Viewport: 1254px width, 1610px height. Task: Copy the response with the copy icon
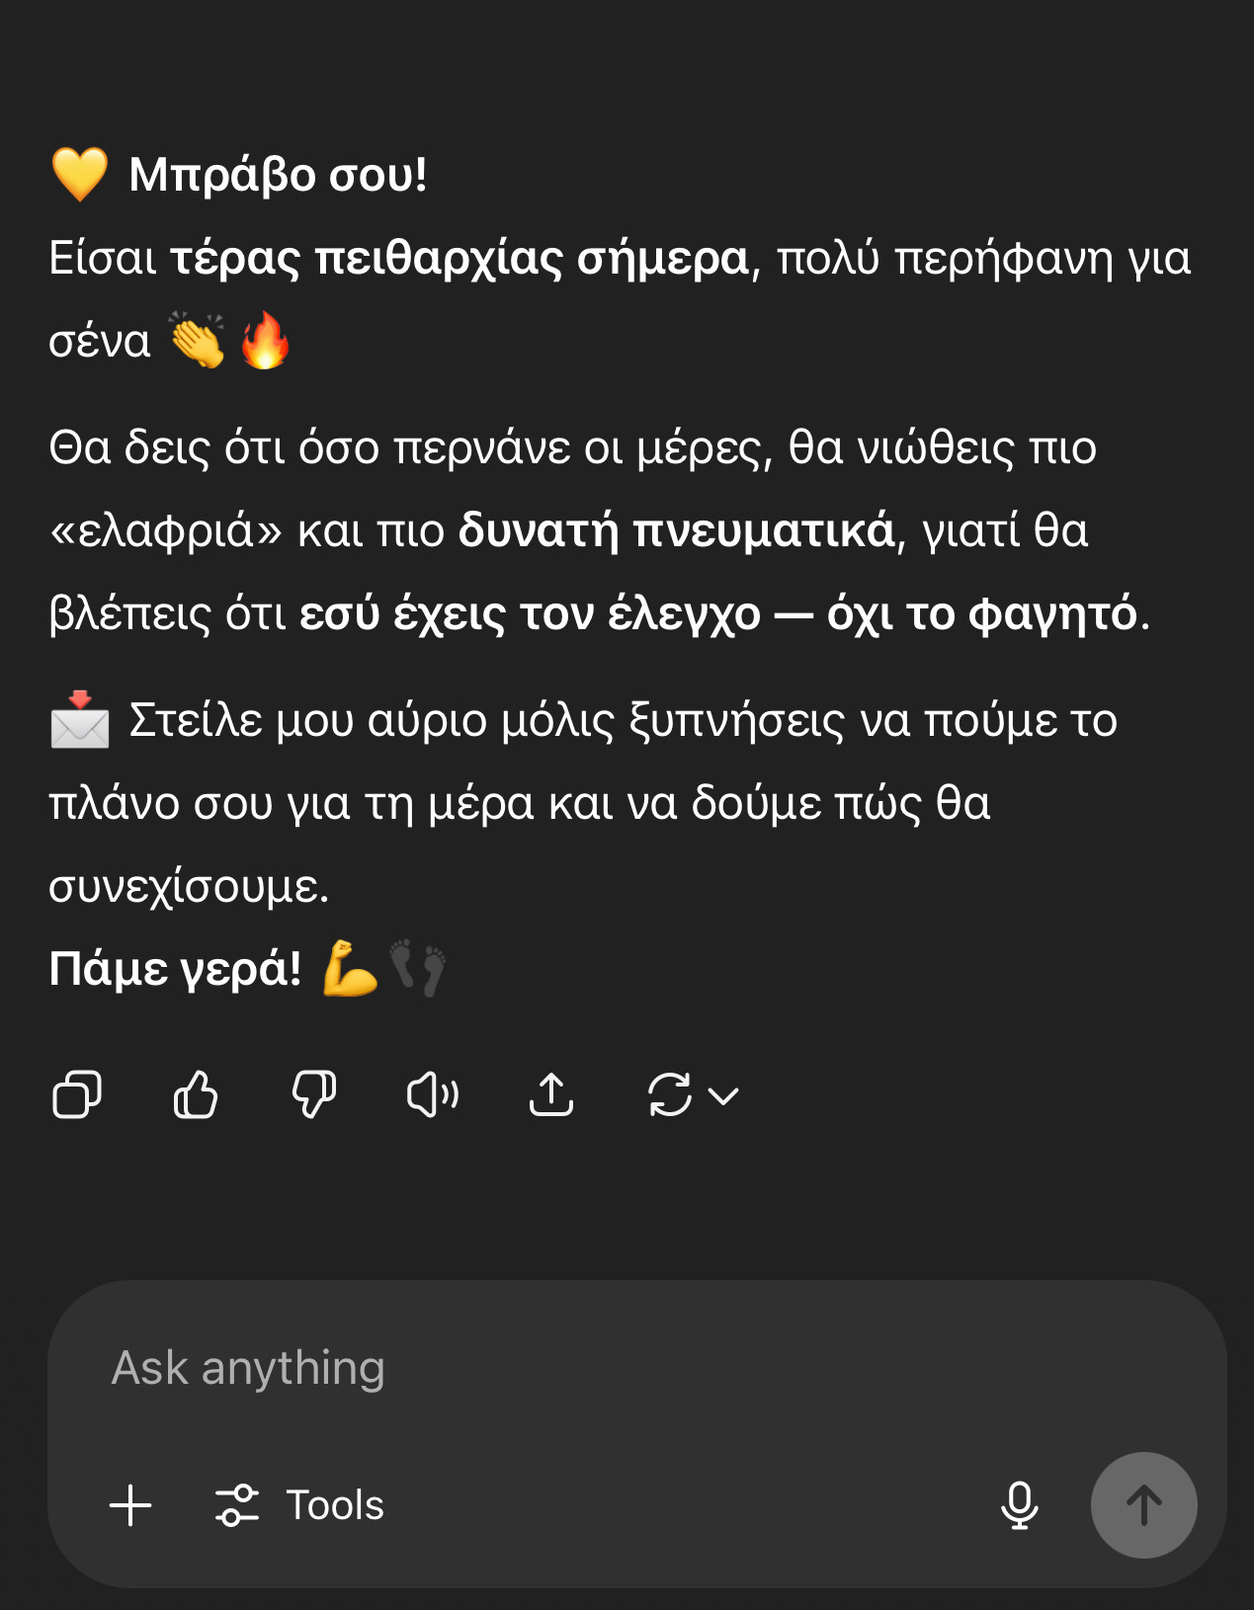tap(76, 1094)
